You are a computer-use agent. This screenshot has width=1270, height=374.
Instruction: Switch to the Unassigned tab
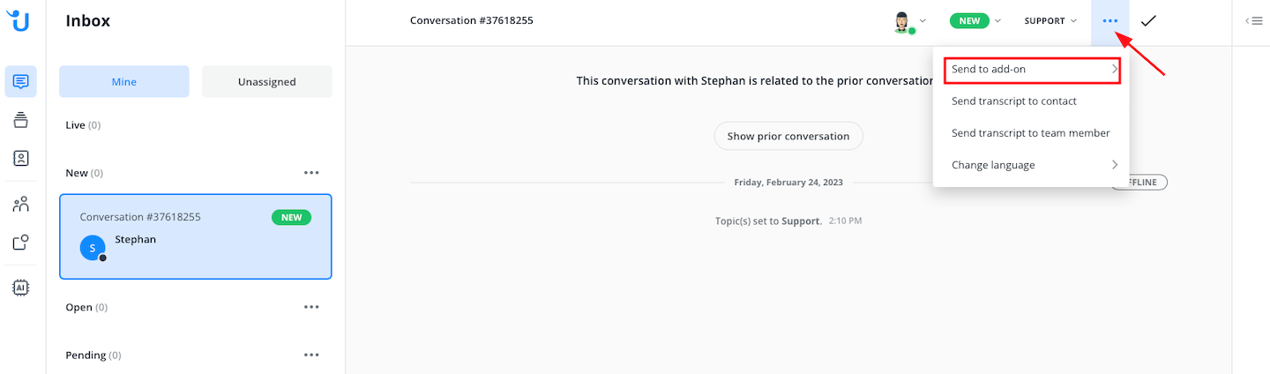tap(267, 82)
